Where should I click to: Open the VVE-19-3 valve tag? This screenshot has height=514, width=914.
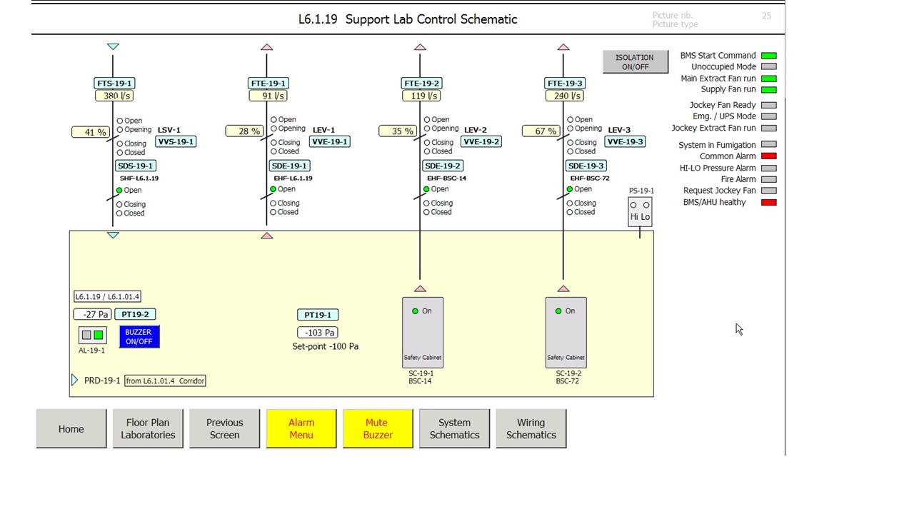625,141
